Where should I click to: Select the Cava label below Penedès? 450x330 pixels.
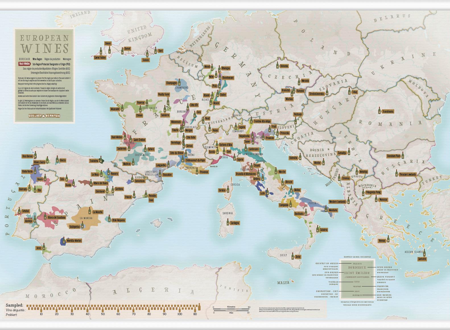[x=151, y=200]
